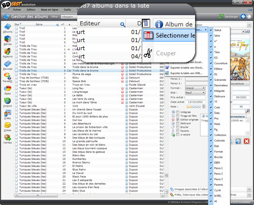Open the Etat dropdown showing Neuf

pyautogui.click(x=195, y=93)
